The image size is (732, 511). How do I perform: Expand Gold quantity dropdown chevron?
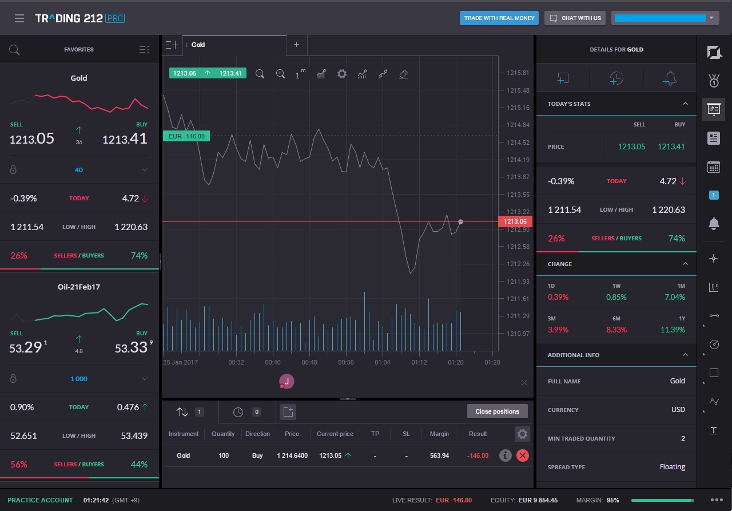145,170
